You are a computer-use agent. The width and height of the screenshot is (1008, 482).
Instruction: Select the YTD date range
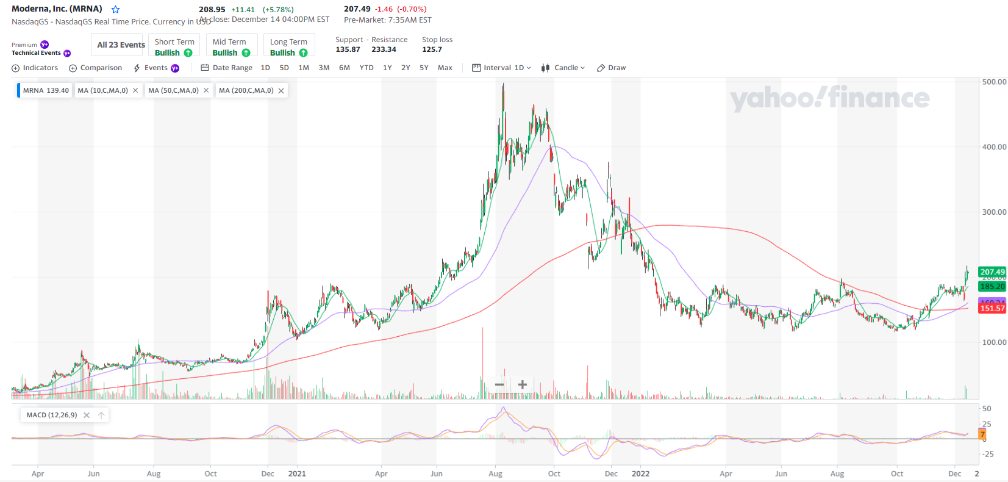point(366,68)
